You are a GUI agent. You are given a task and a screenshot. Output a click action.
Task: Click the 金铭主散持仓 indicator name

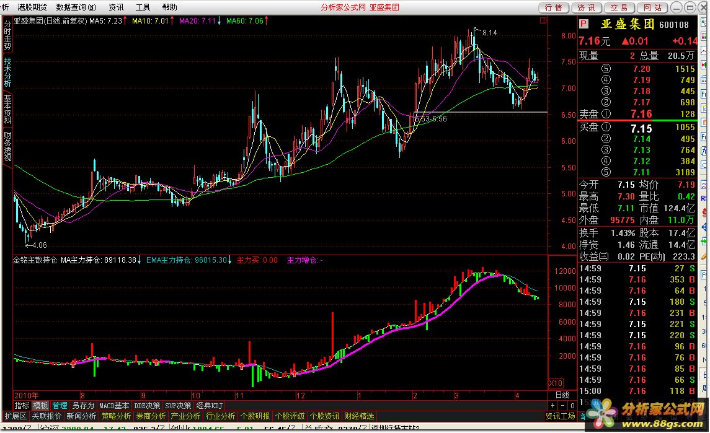pos(35,260)
